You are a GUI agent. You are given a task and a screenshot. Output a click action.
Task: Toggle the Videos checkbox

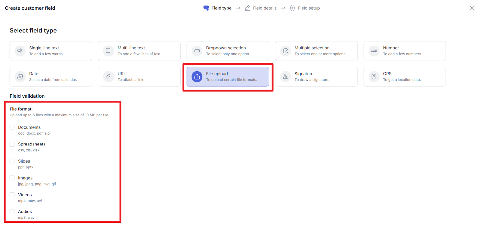tap(12, 195)
